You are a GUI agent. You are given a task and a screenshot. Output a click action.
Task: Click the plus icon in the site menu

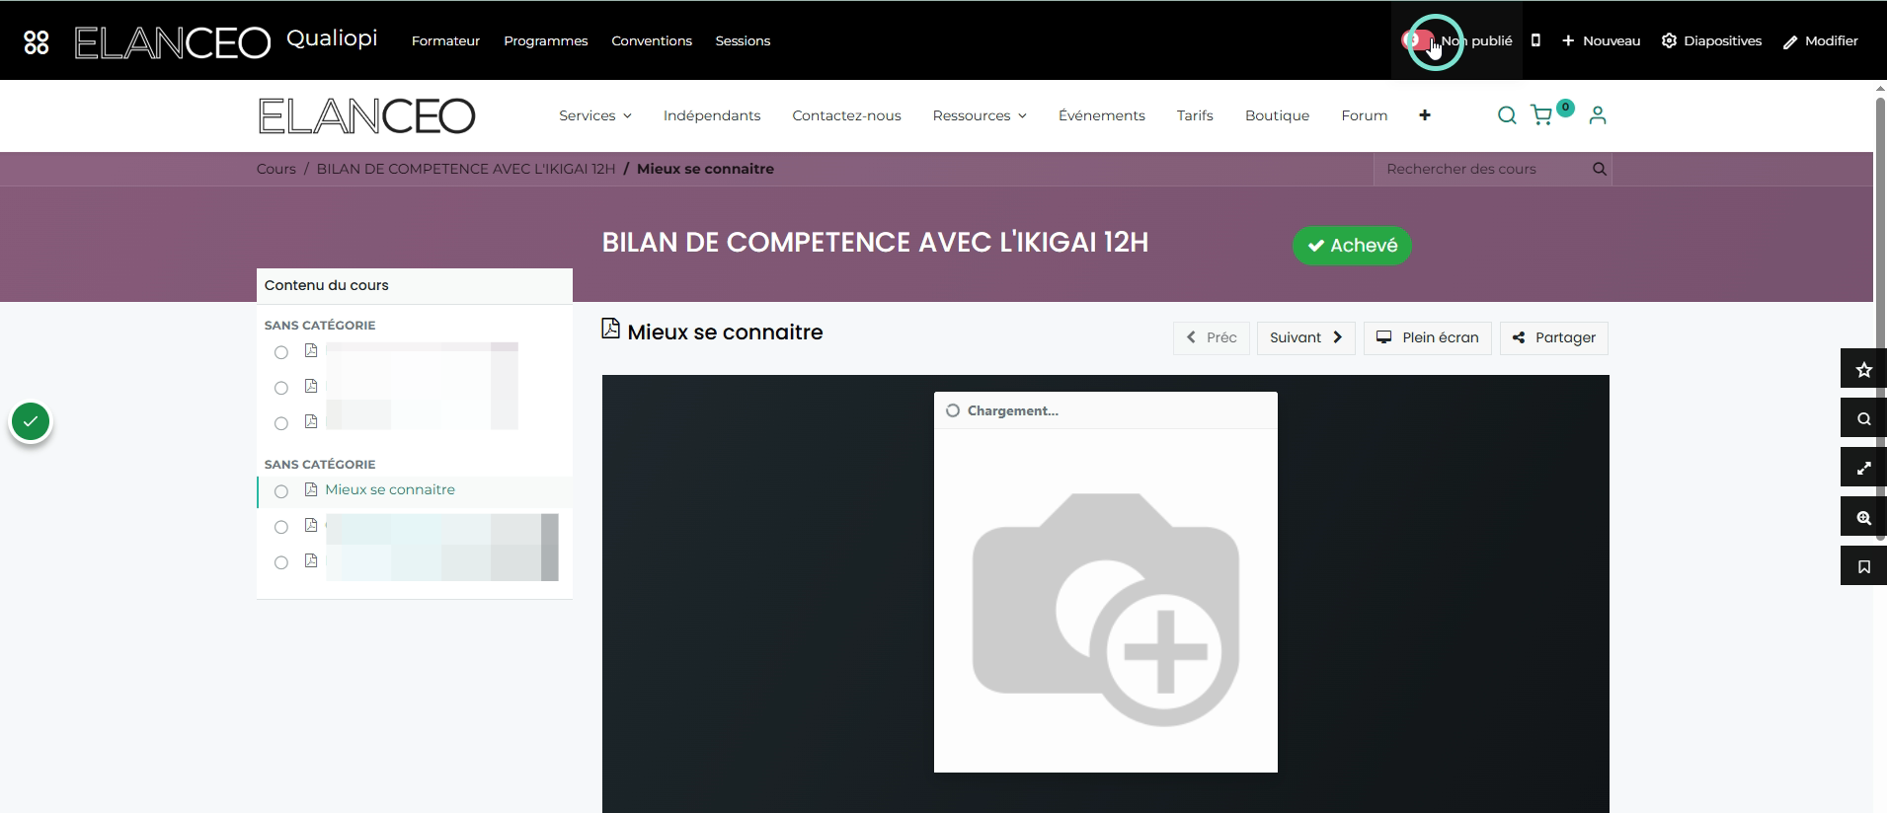click(1425, 115)
